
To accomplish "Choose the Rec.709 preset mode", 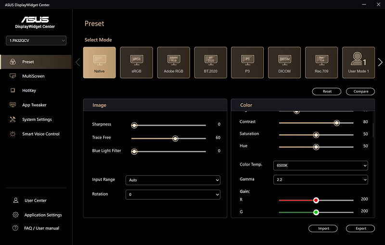I will (321, 62).
